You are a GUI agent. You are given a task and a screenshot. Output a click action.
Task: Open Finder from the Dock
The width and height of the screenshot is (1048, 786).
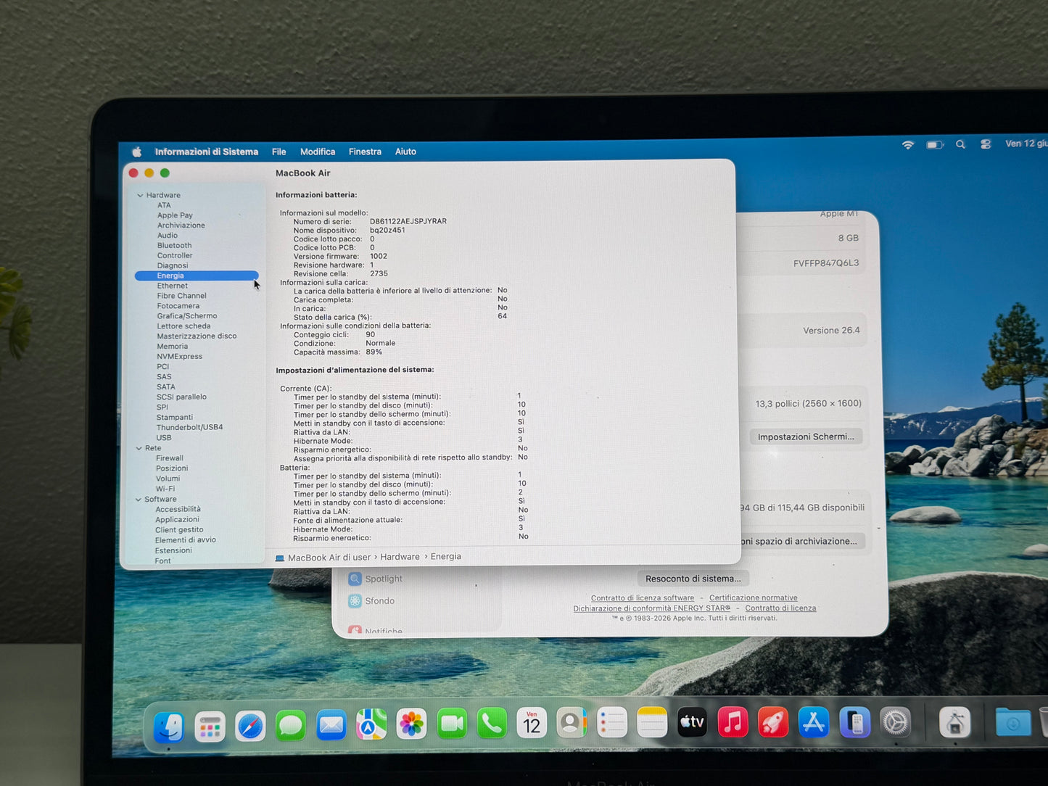[x=169, y=727]
